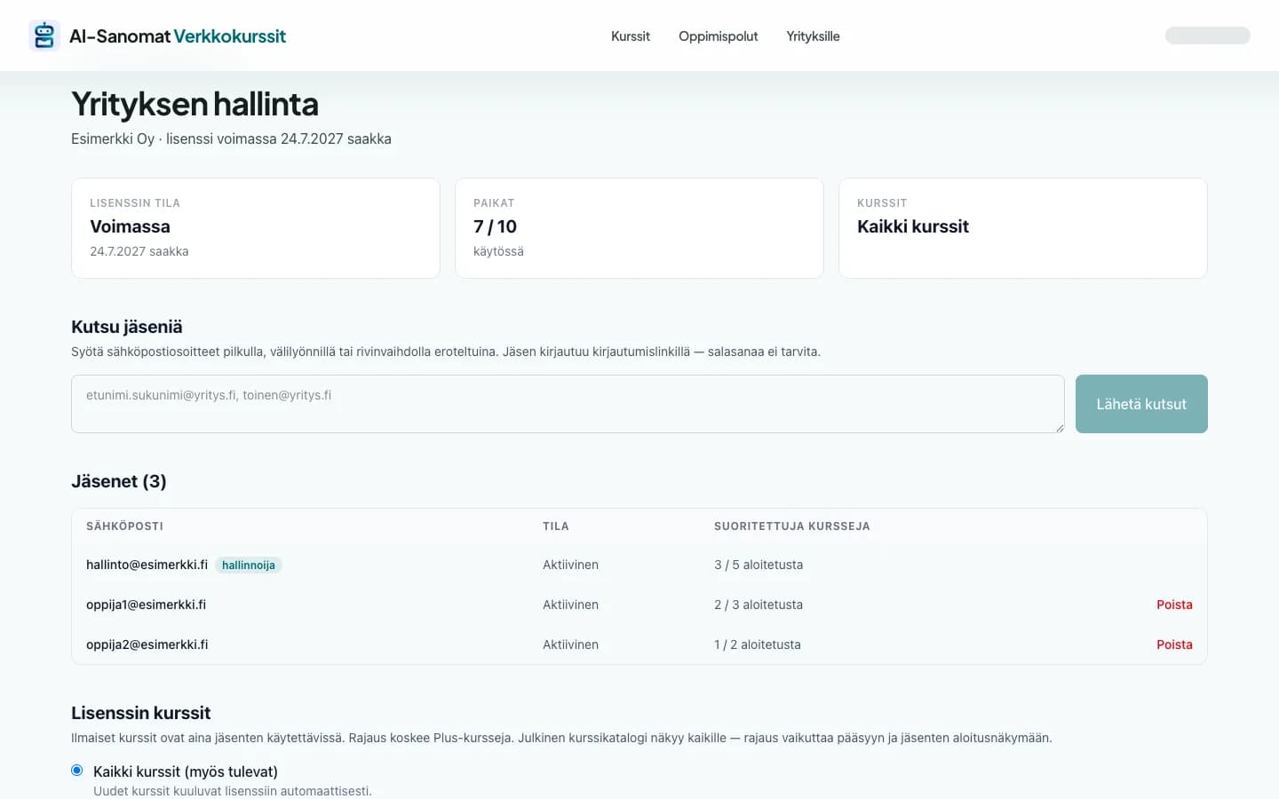Click the '1 / 2 aloitetusta' value
This screenshot has height=799, width=1279.
tap(758, 645)
